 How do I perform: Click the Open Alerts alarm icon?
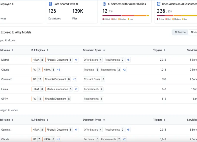(x=159, y=4)
